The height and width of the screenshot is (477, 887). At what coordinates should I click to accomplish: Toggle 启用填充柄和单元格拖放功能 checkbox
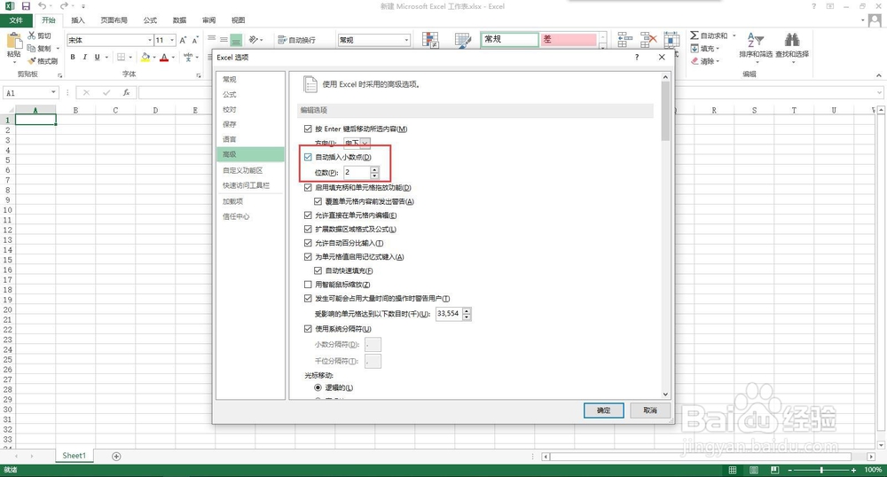tap(308, 188)
